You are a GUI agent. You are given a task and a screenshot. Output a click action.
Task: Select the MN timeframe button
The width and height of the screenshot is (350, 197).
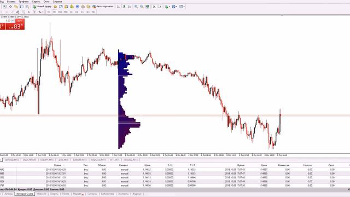(x=93, y=12)
